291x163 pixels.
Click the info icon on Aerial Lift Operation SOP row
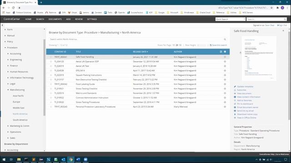(x=225, y=62)
